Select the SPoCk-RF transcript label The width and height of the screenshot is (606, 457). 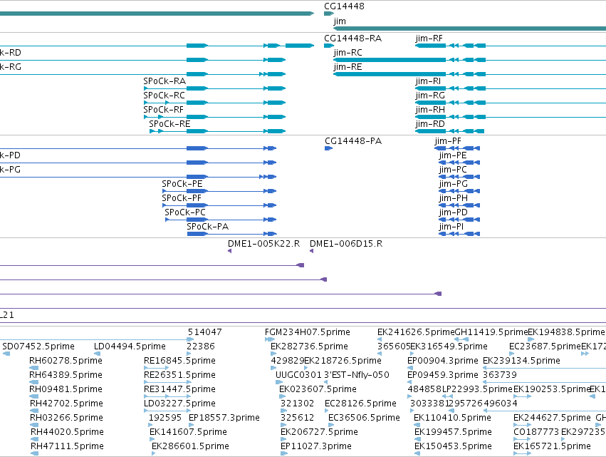164,110
